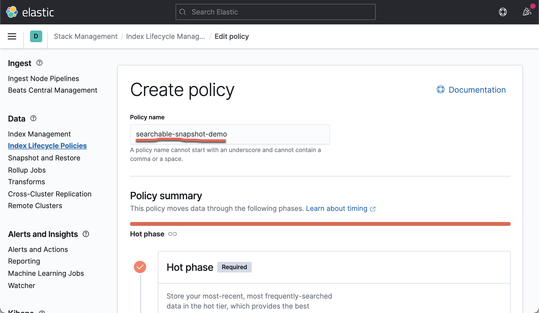Click the infinity icon next to Hot phase
539x313 pixels.
[173, 234]
